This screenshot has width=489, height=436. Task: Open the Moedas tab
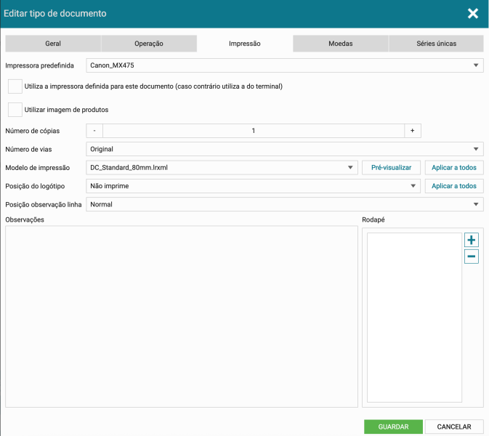[340, 44]
